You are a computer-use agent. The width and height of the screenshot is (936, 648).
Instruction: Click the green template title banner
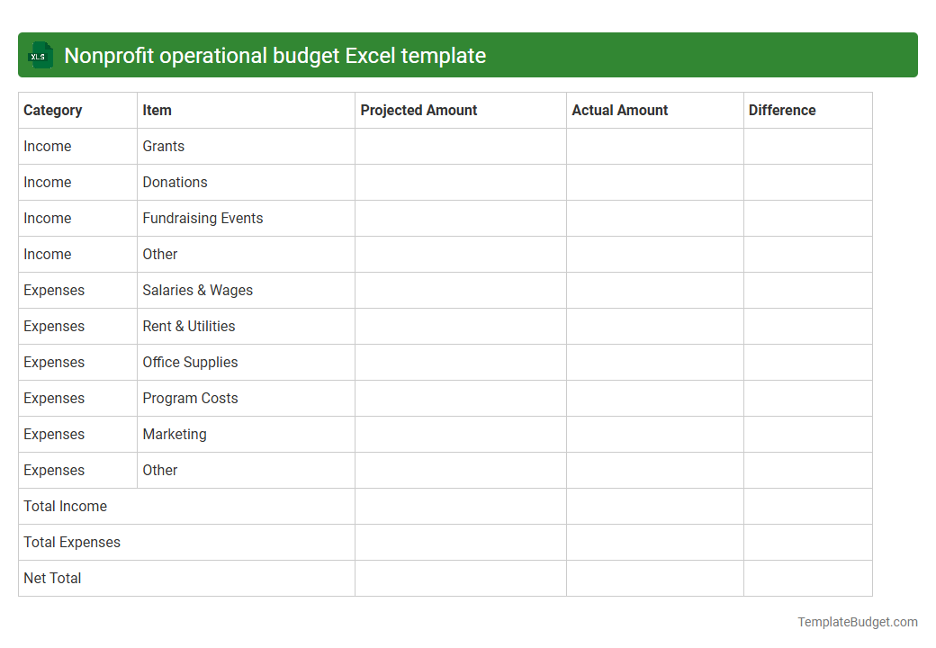click(x=468, y=55)
